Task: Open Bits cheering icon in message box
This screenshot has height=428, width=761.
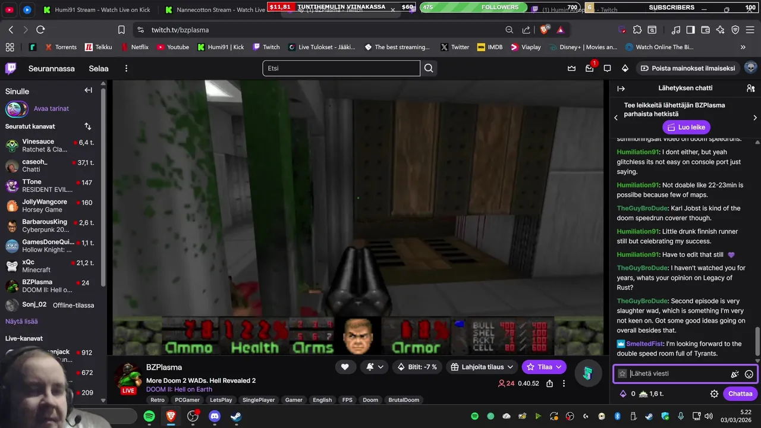Action: click(735, 374)
